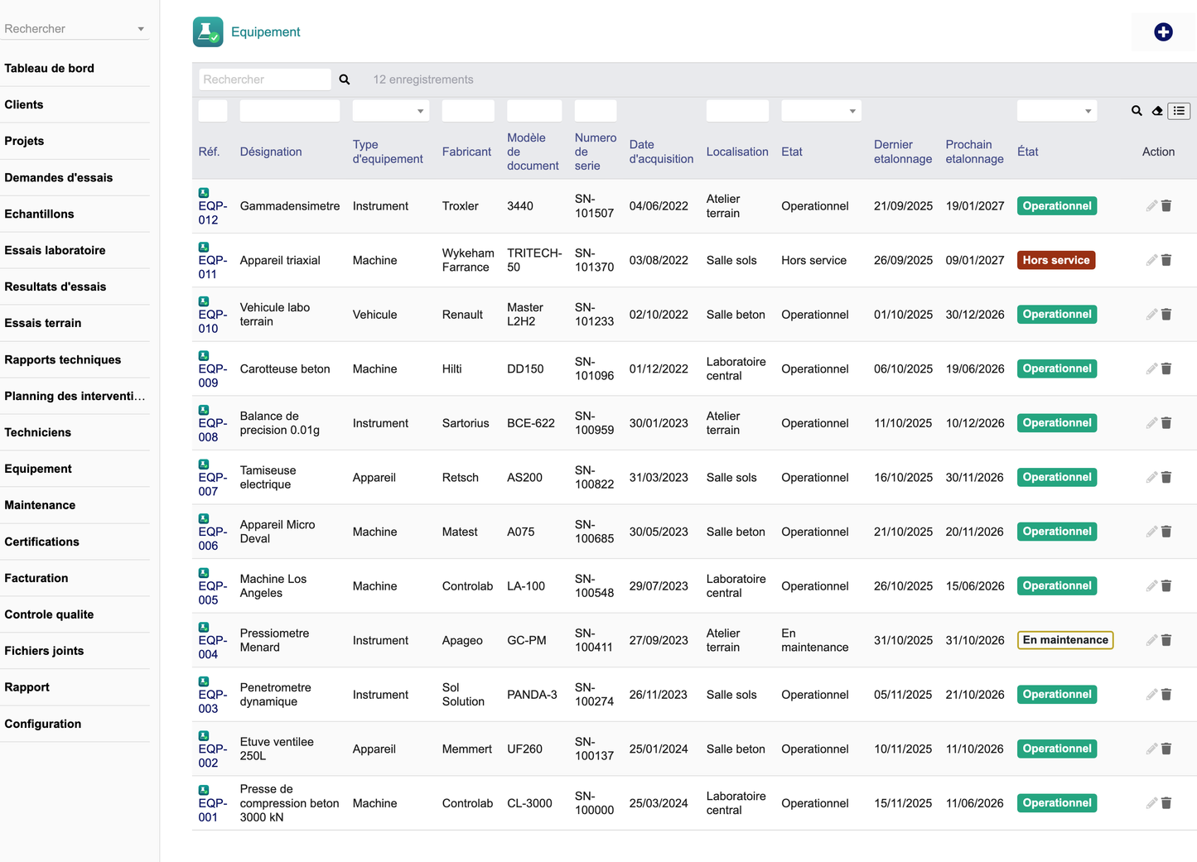Screen dimensions: 1197x862
Task: Click the record icon above EQP-007
Action: point(204,465)
